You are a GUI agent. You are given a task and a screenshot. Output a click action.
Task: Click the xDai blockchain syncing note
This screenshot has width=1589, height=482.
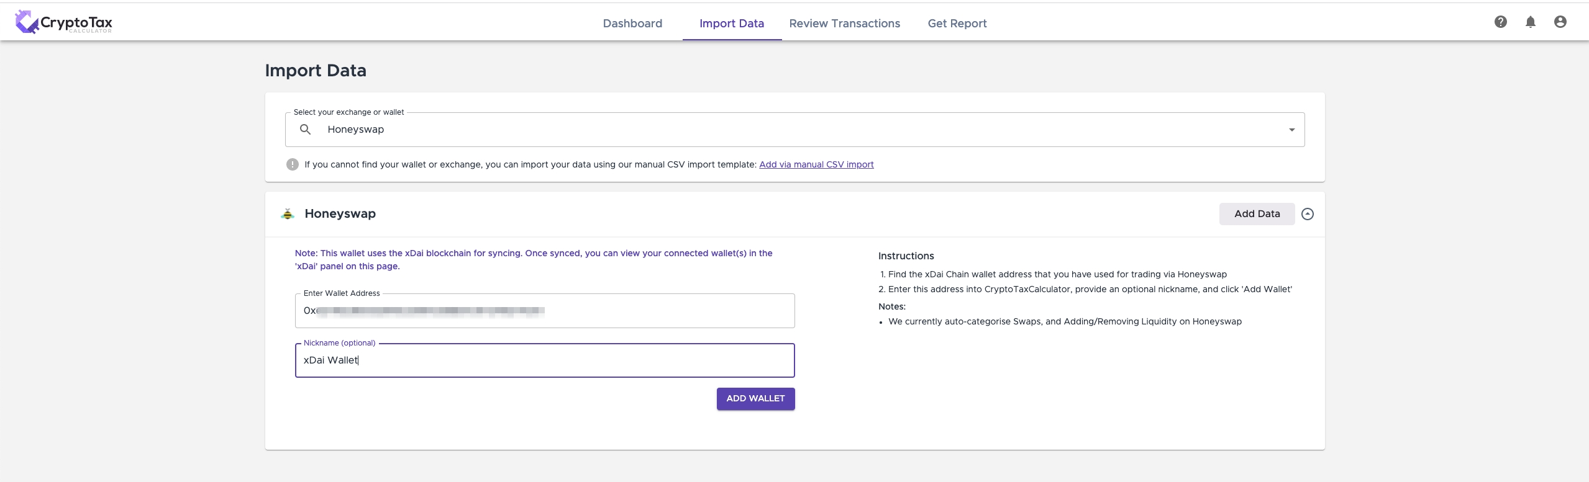click(534, 260)
